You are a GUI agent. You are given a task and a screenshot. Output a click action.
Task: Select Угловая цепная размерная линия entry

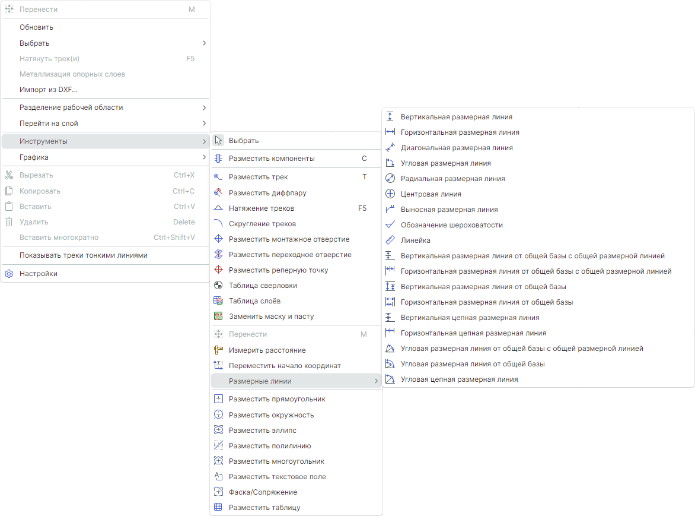point(459,379)
